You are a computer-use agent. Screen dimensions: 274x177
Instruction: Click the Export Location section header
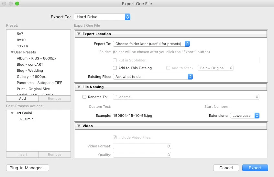[171, 34]
